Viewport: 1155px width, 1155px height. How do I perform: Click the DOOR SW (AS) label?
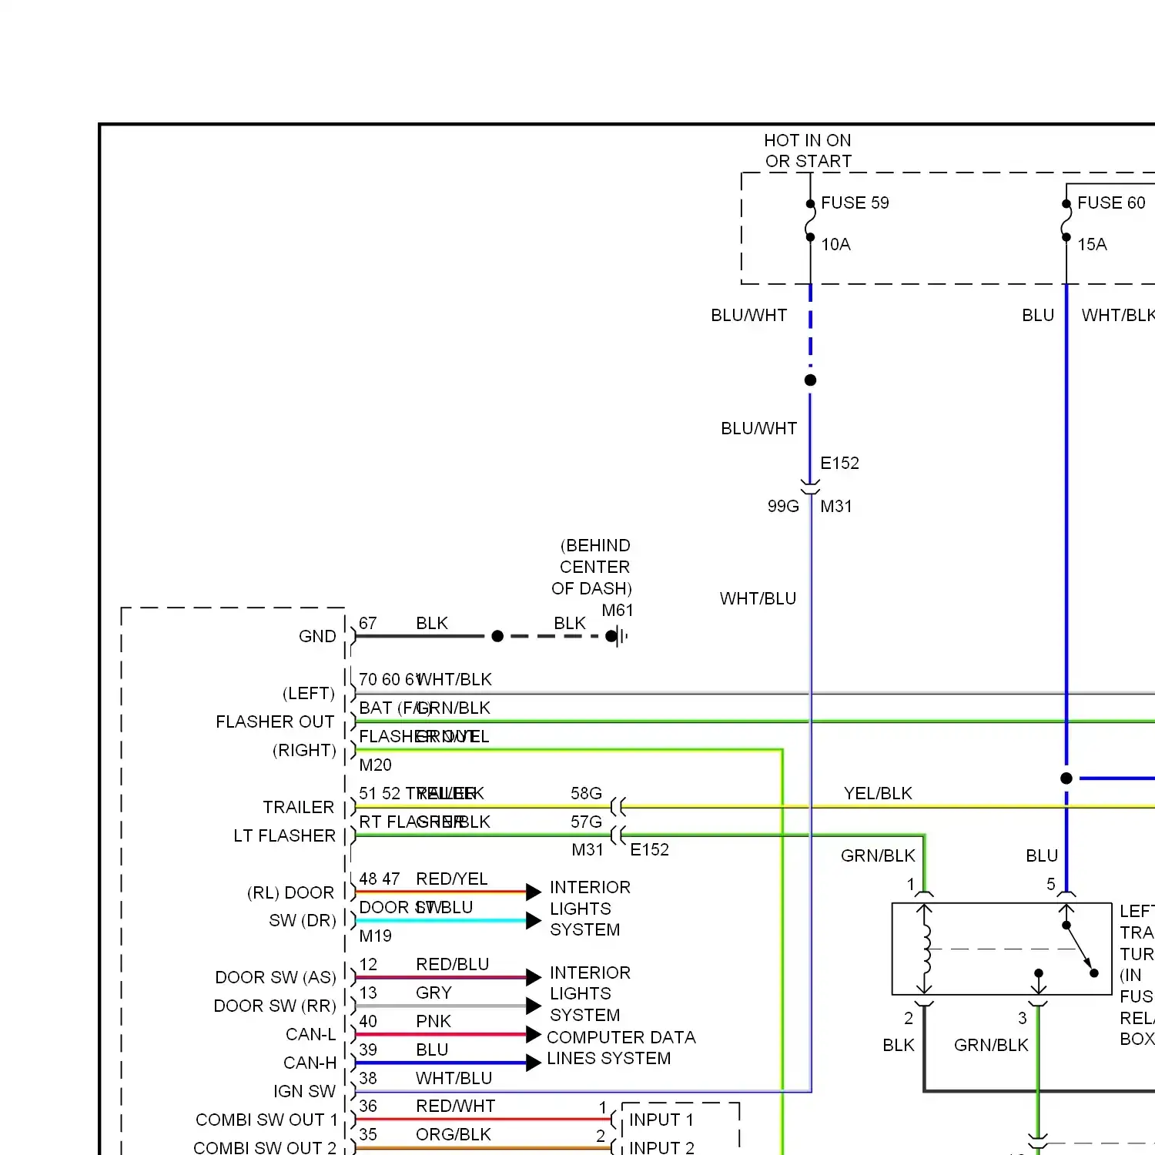(x=276, y=977)
